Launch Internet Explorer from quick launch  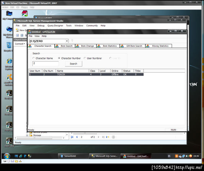pos(21,156)
